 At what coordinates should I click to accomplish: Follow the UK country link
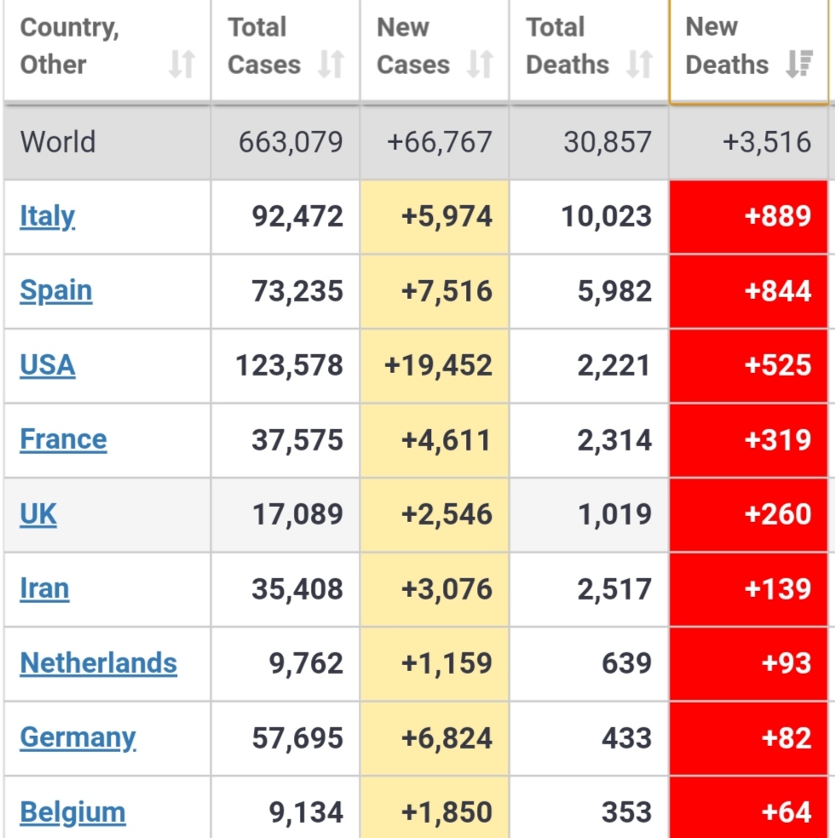[38, 514]
